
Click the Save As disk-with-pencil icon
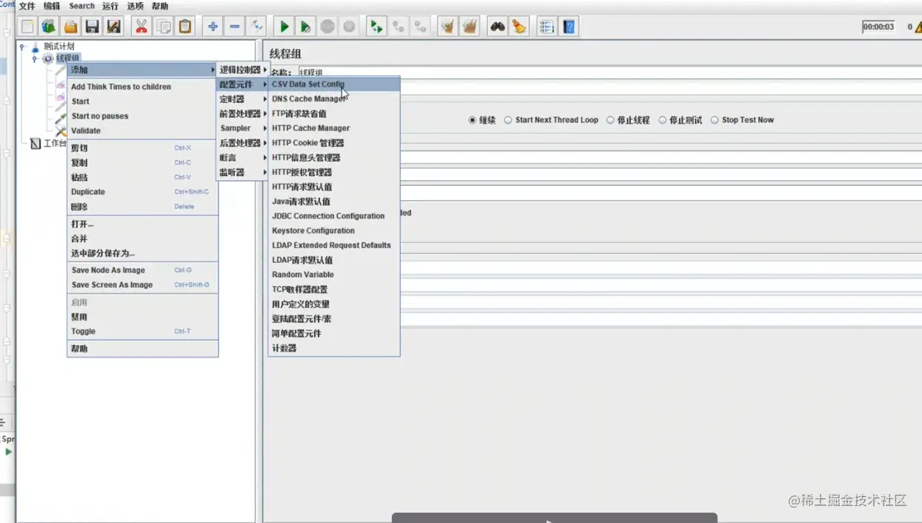(113, 27)
